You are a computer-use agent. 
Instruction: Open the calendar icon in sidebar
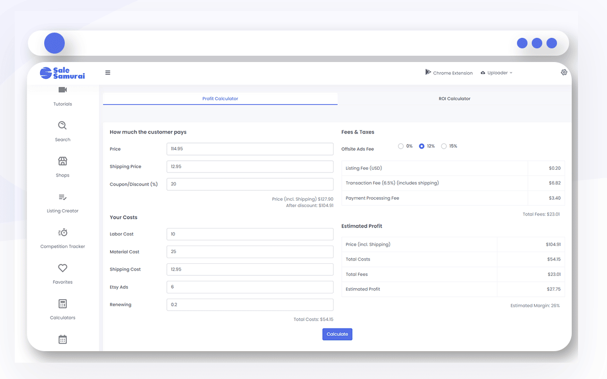[x=63, y=340]
